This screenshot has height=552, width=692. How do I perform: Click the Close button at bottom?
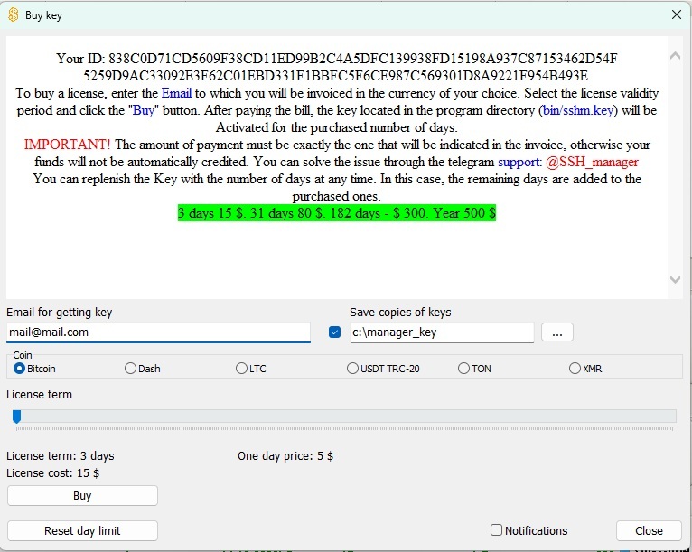(x=648, y=530)
